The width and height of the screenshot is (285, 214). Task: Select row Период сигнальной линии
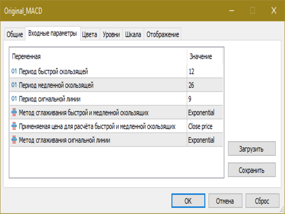(x=116, y=99)
